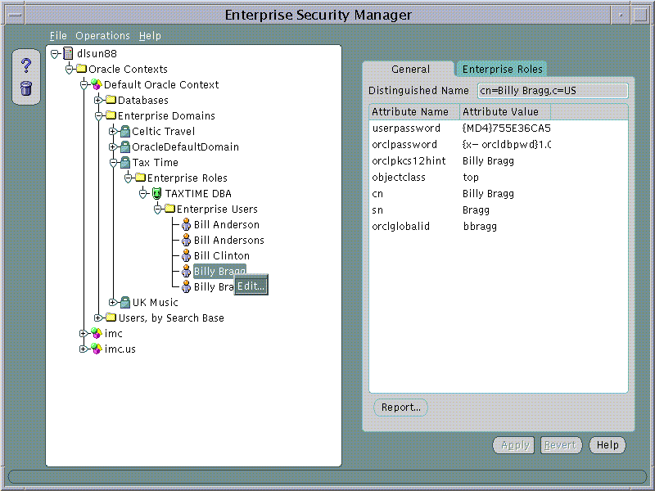
Task: Click the Report... button
Action: pyautogui.click(x=400, y=407)
